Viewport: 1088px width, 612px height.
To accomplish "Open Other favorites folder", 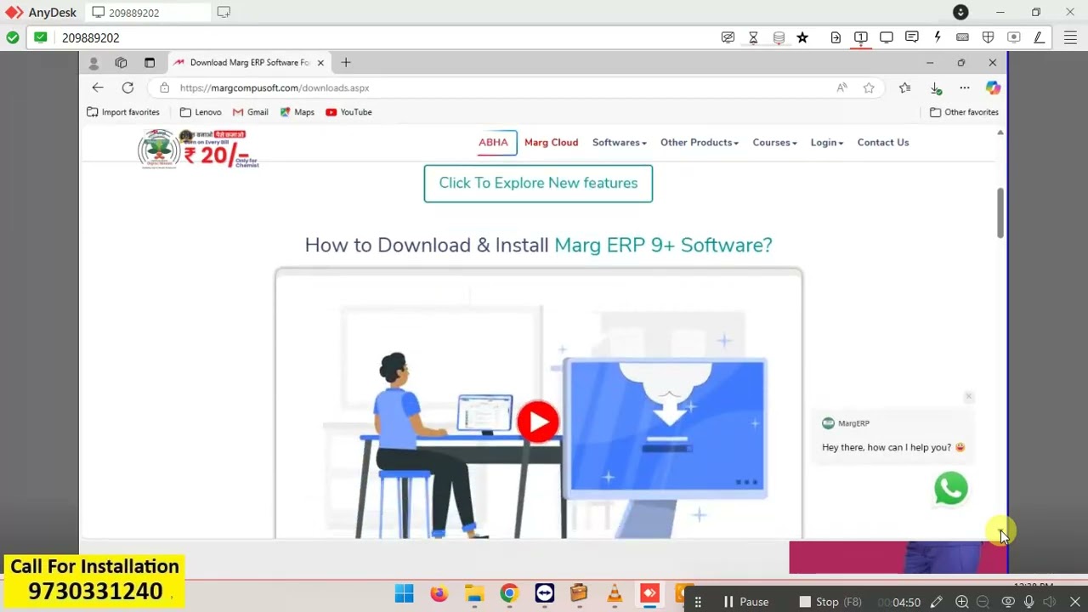I will click(964, 112).
